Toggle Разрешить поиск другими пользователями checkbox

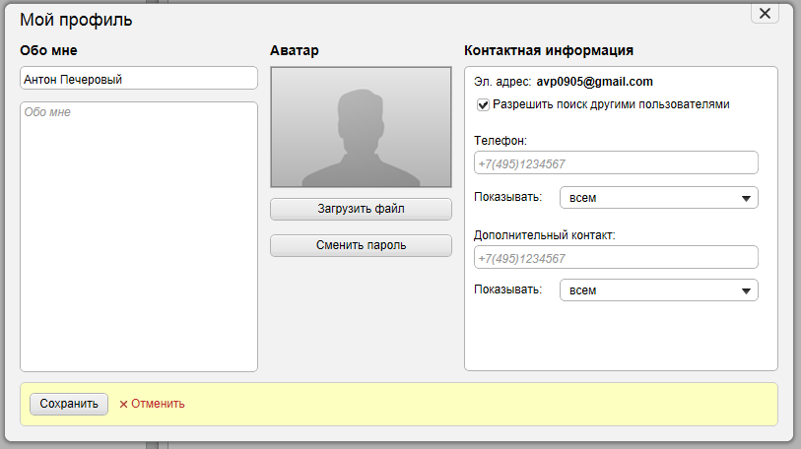pos(483,104)
